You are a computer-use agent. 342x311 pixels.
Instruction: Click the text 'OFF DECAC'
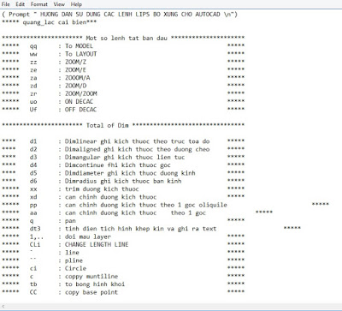(x=80, y=110)
